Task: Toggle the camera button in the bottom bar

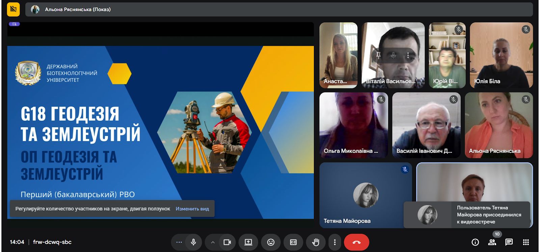Action: (x=227, y=242)
